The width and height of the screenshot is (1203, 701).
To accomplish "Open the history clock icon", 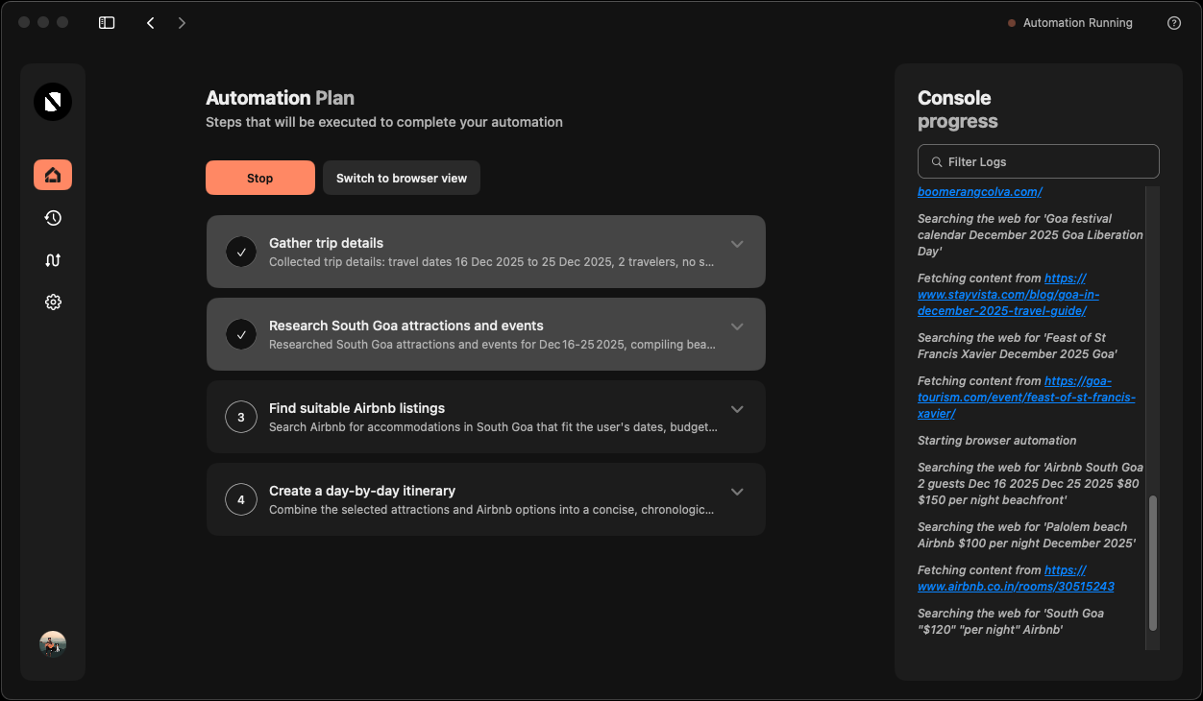I will tap(53, 218).
